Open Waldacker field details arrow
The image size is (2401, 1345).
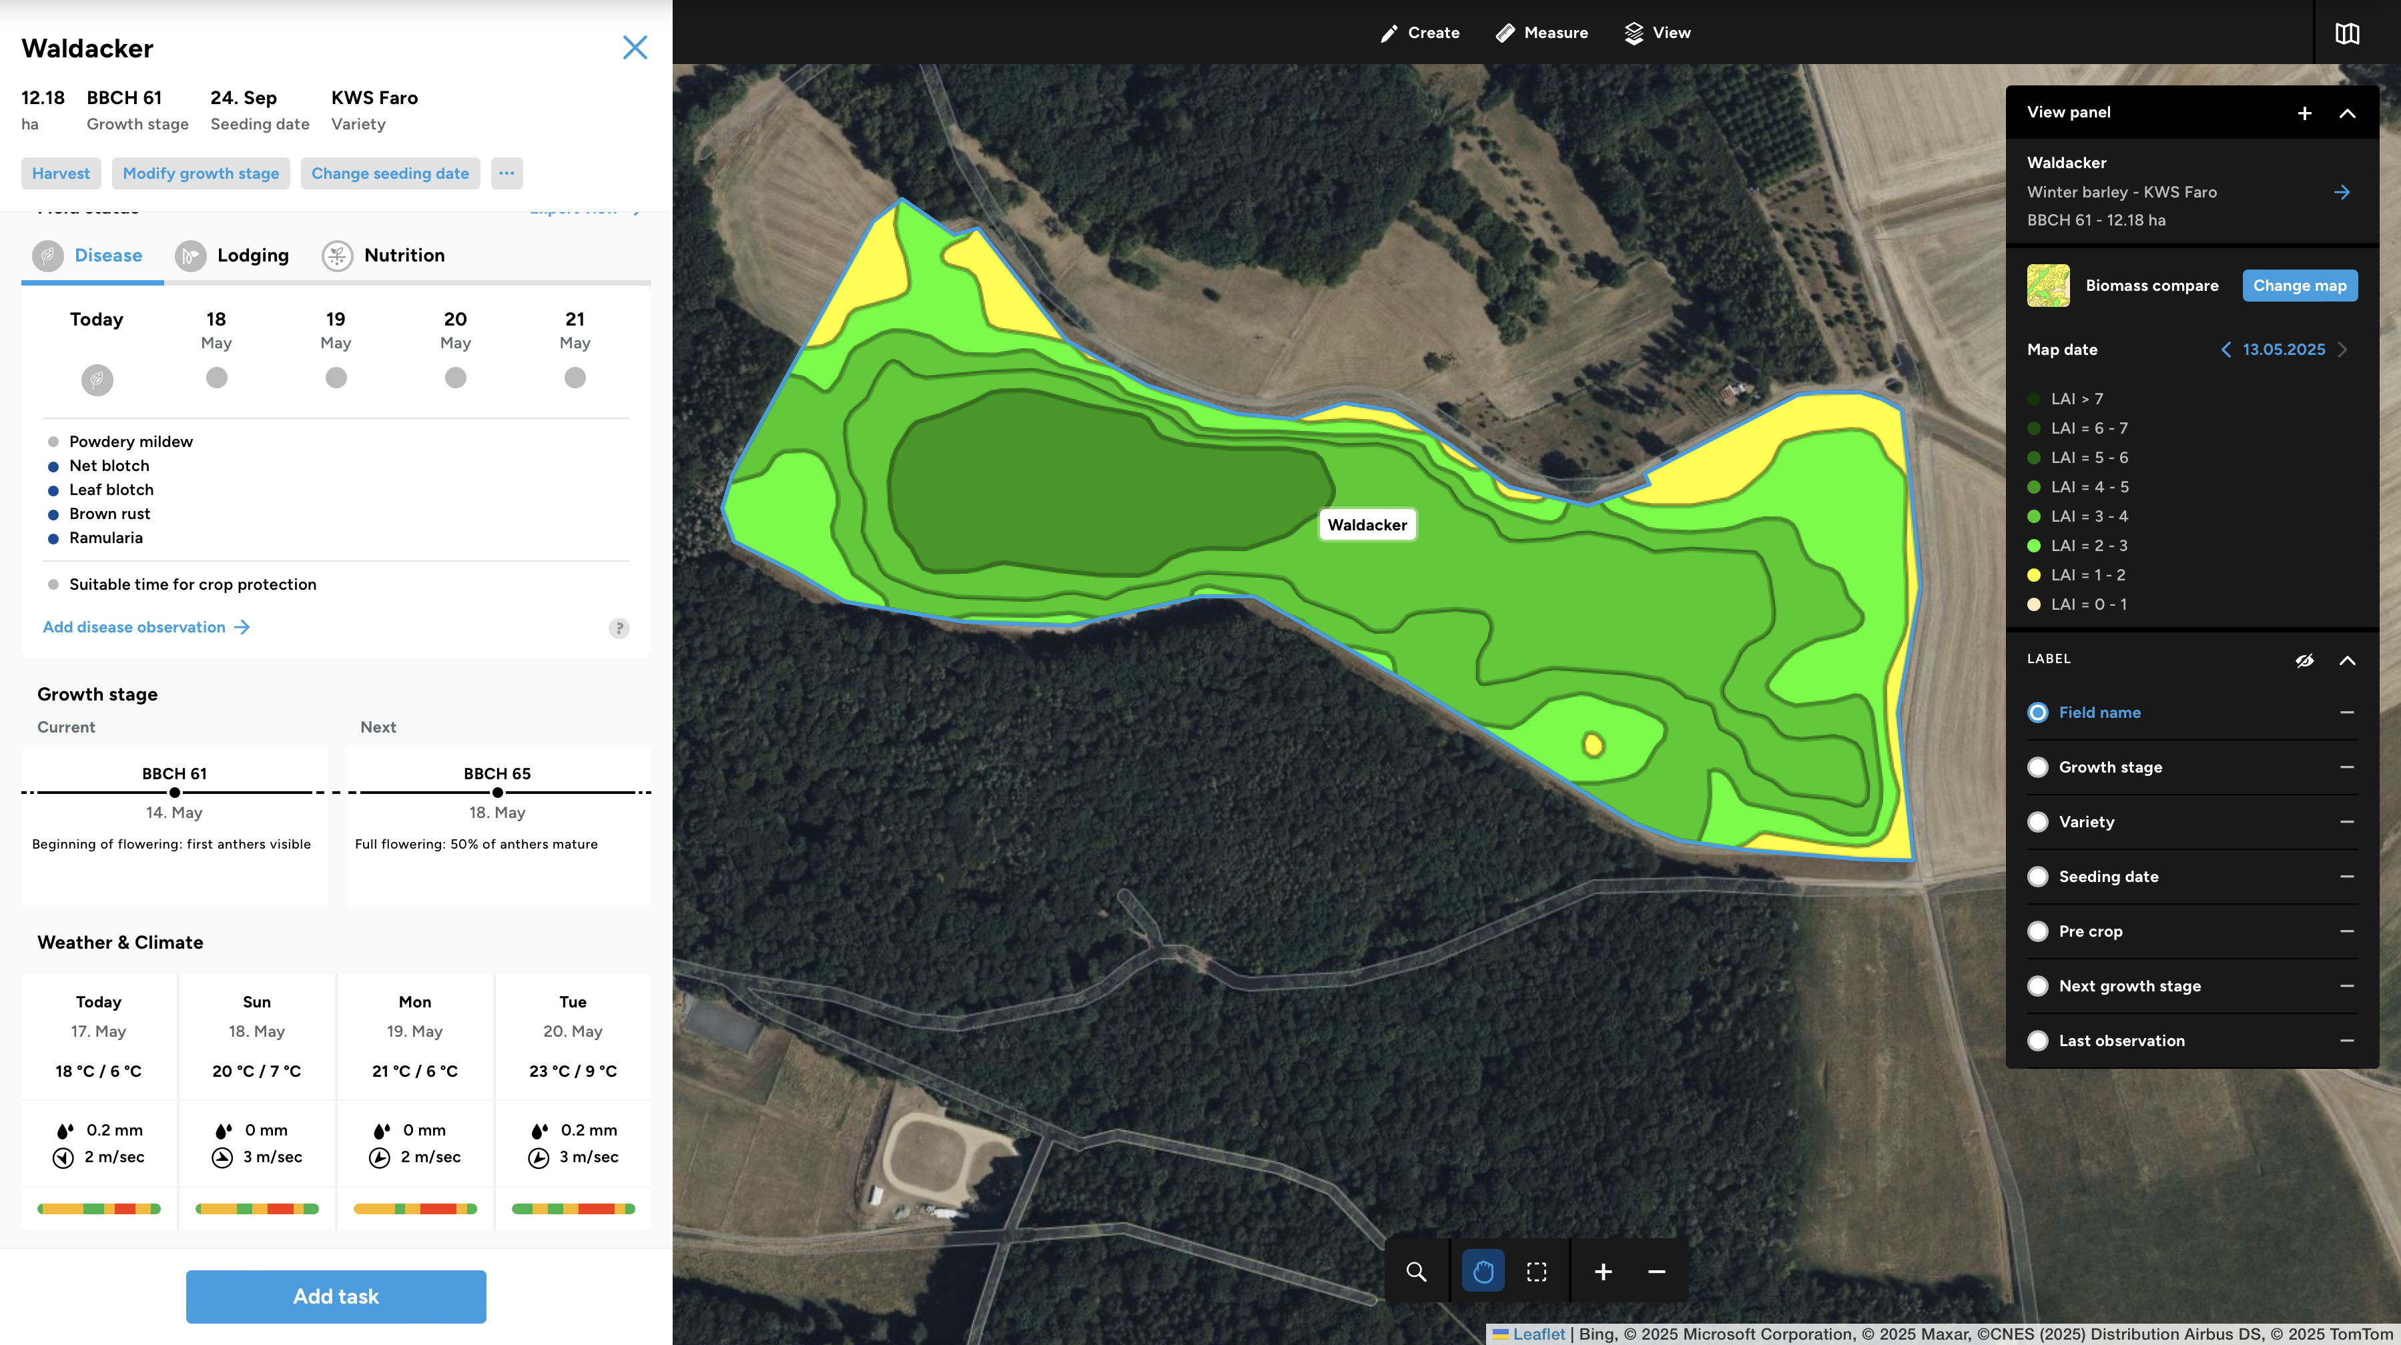[x=2342, y=192]
